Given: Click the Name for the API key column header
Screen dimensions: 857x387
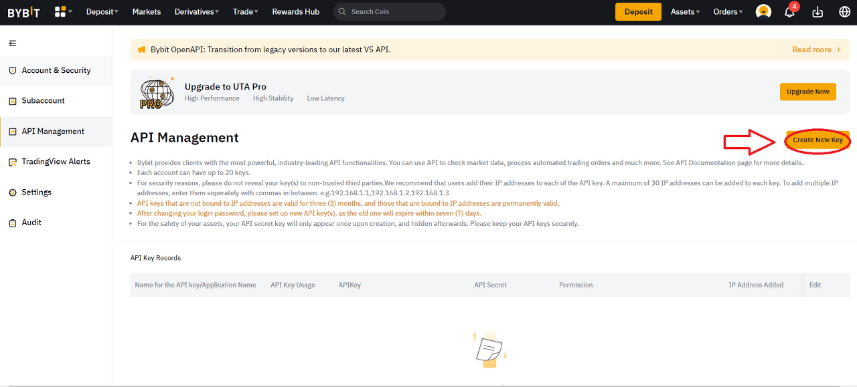Looking at the screenshot, I should click(196, 285).
